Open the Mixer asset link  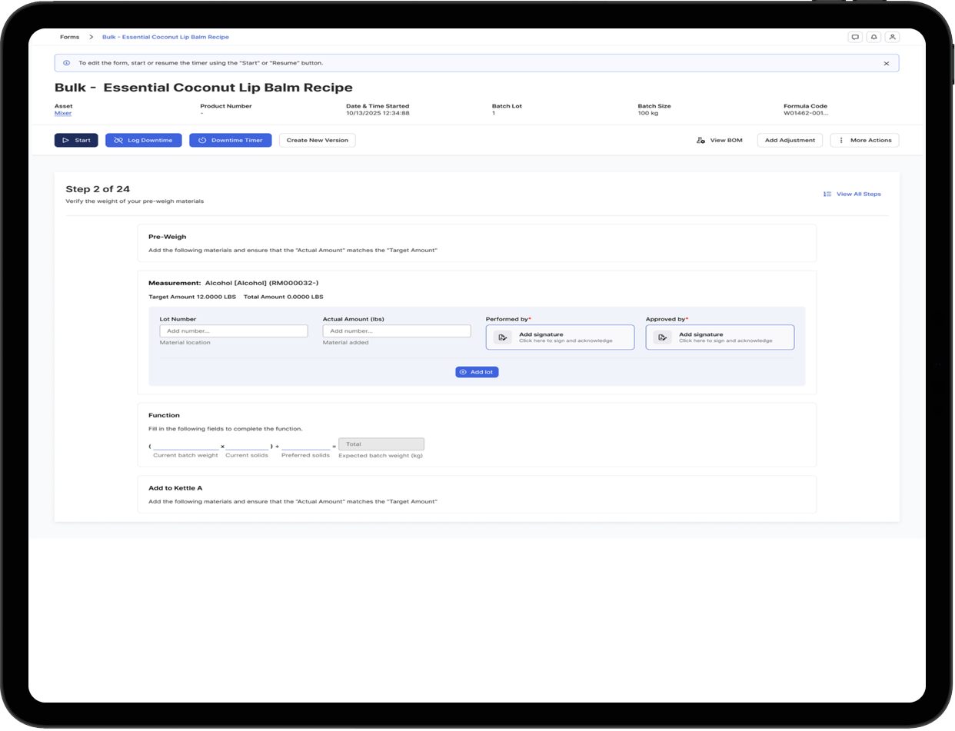pyautogui.click(x=62, y=113)
